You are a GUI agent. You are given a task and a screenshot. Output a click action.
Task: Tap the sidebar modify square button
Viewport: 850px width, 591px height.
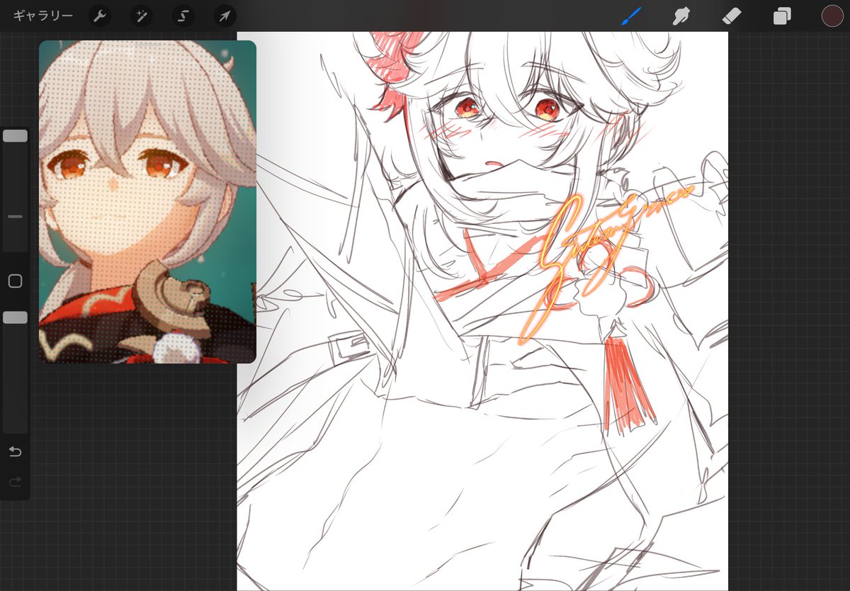(x=15, y=281)
